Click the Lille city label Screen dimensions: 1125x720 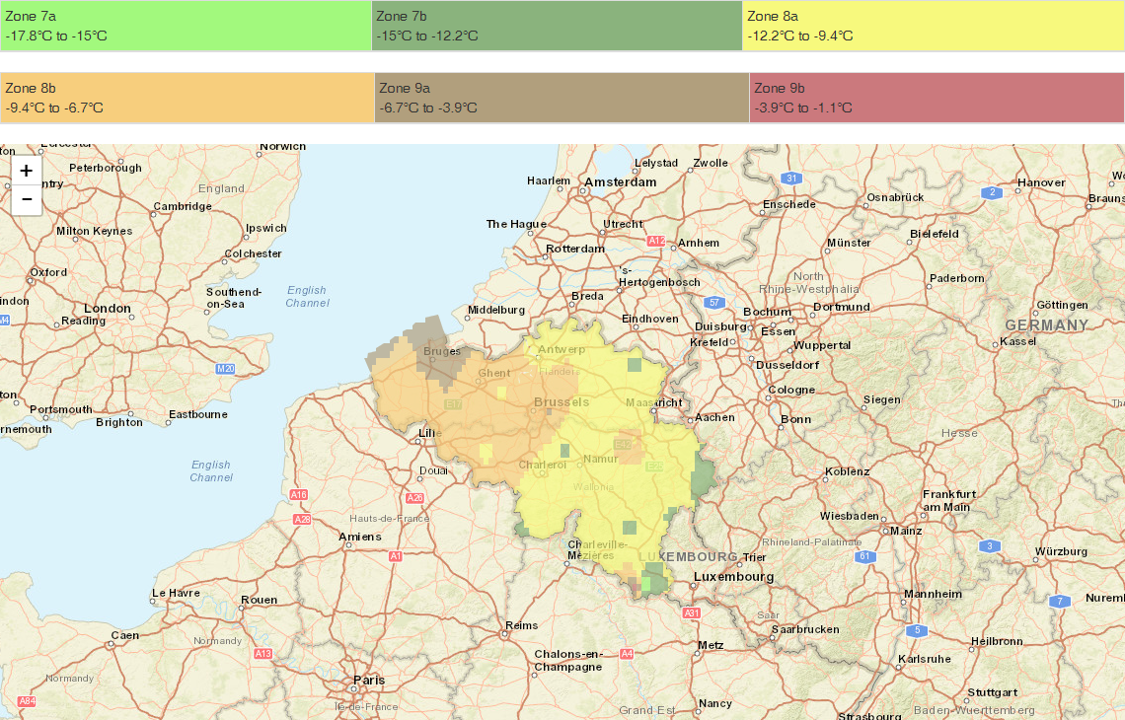pyautogui.click(x=429, y=433)
